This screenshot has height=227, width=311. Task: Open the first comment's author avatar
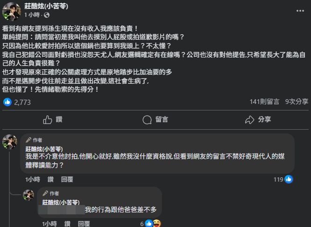click(10, 142)
